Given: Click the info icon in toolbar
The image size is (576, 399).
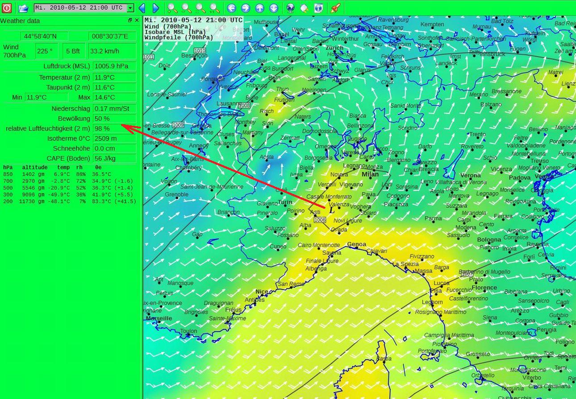Looking at the screenshot, I should [318, 8].
